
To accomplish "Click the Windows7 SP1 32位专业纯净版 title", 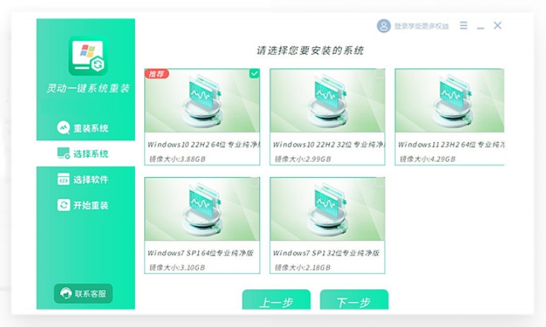I will [x=326, y=253].
